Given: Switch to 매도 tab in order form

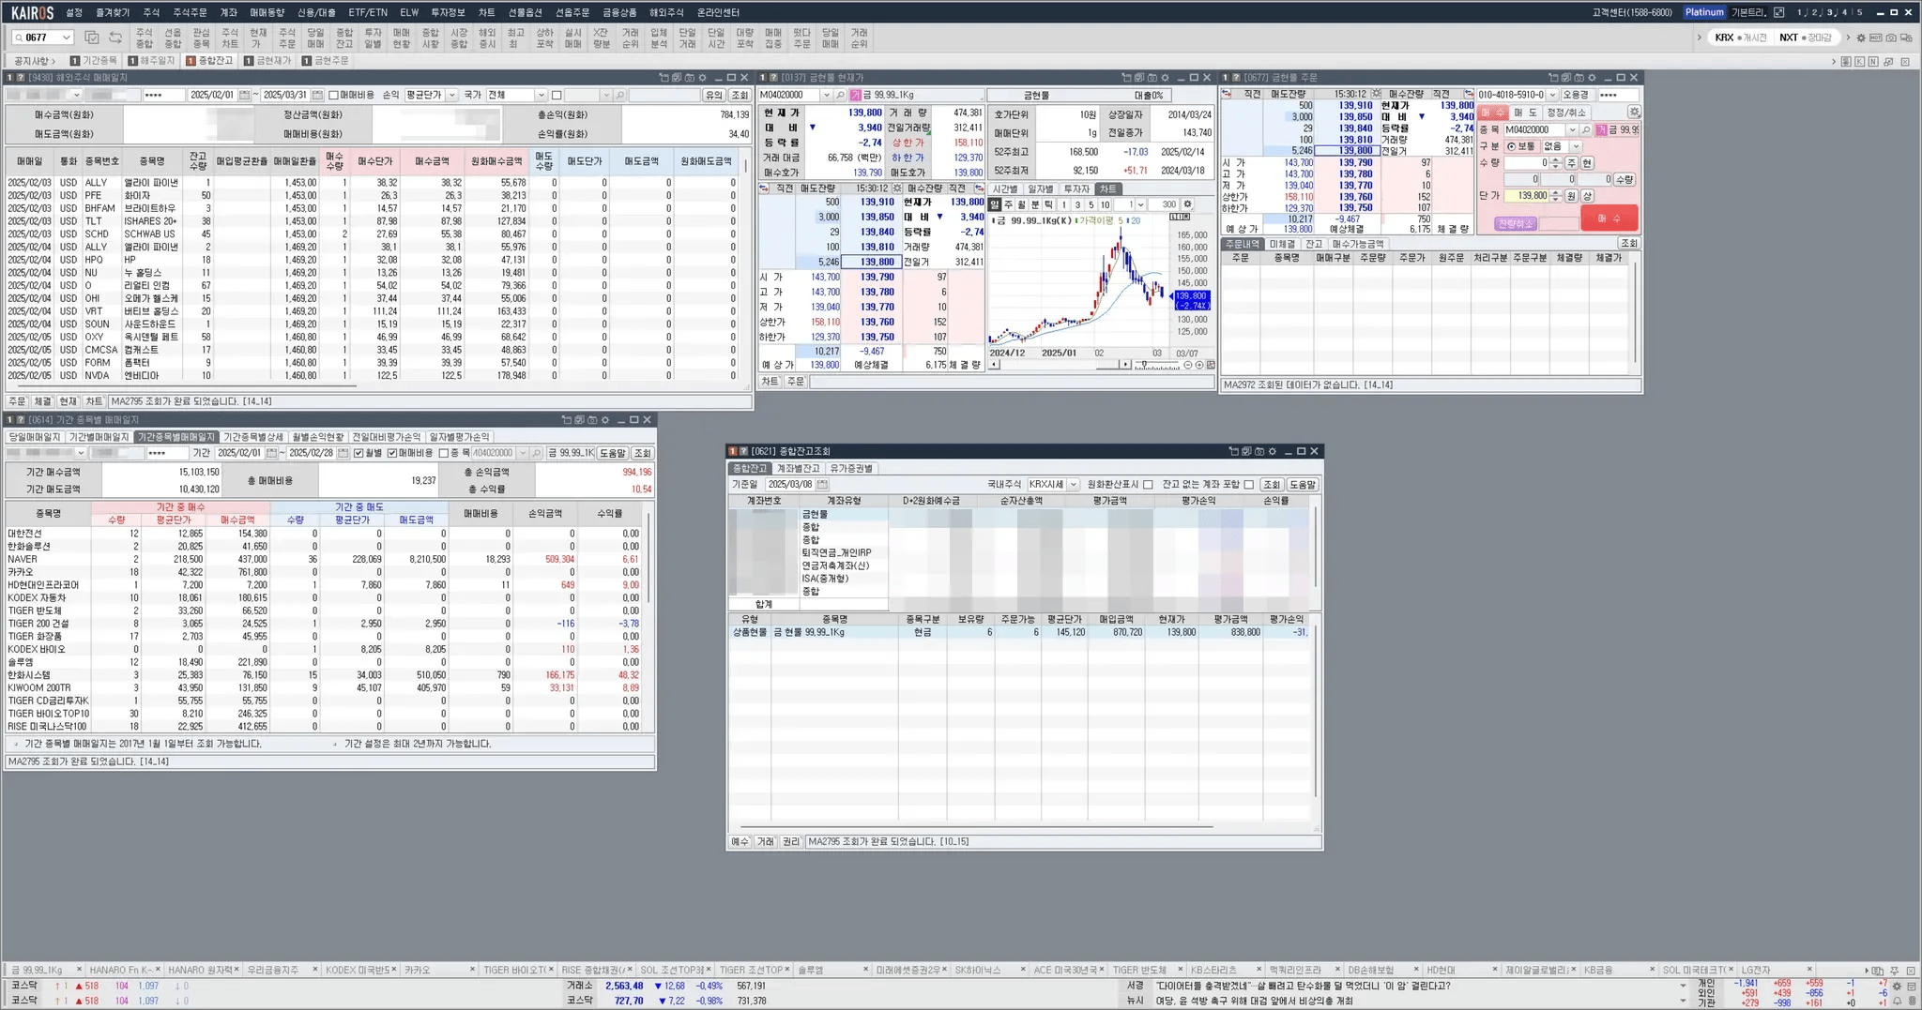Looking at the screenshot, I should [1526, 113].
